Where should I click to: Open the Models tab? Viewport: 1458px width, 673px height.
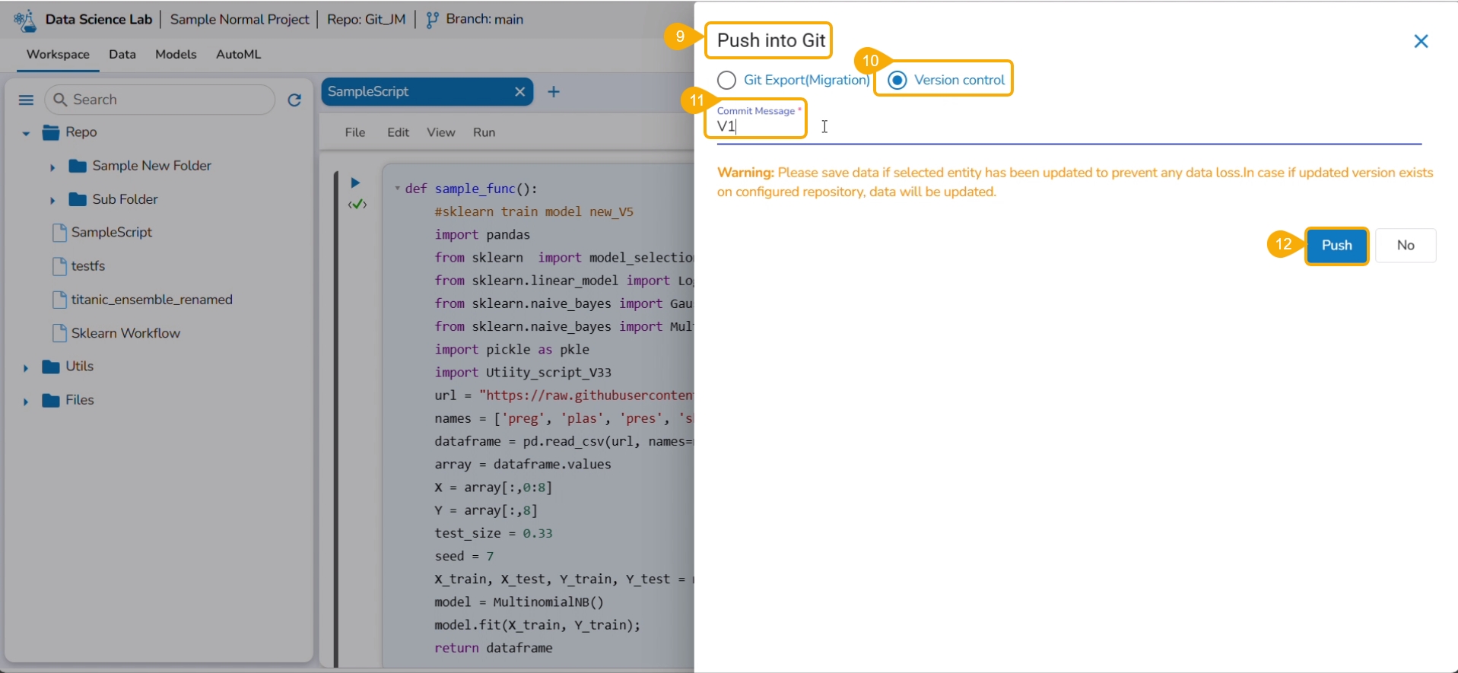[x=176, y=54]
